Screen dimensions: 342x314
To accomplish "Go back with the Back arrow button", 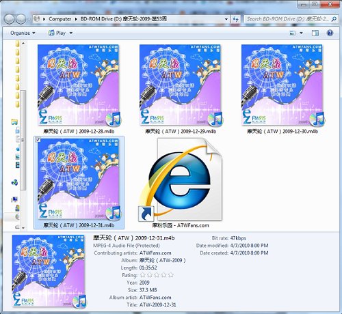I will coord(10,19).
